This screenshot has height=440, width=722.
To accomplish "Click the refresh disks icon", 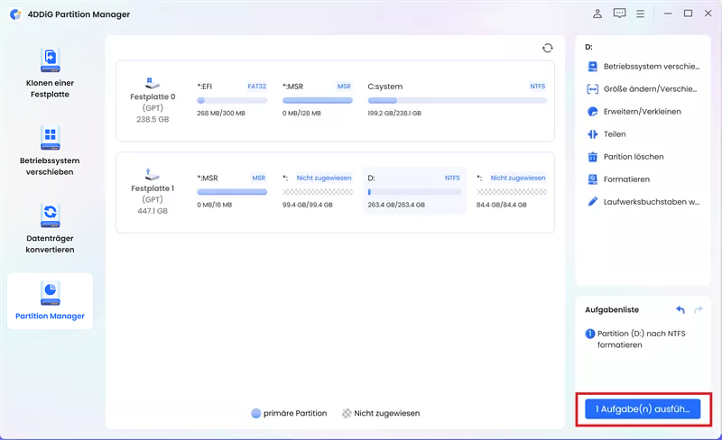I will [547, 48].
